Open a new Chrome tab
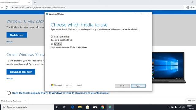This screenshot has height=110, width=196. pyautogui.click(x=35, y=2)
